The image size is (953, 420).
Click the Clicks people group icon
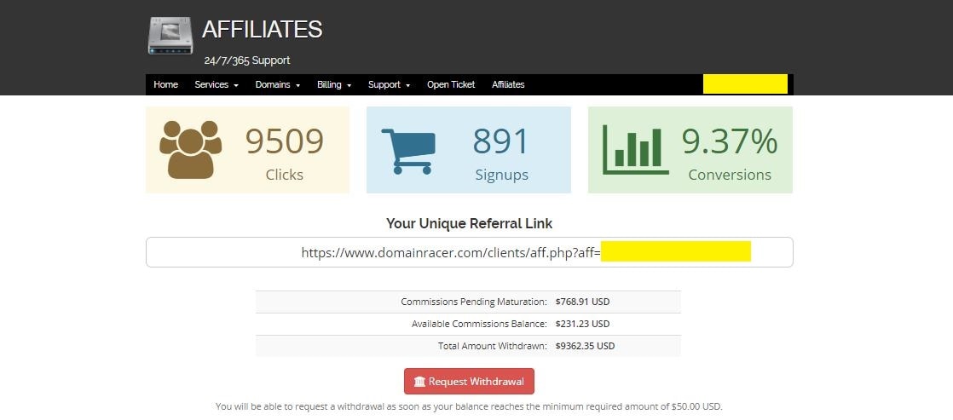pyautogui.click(x=190, y=150)
